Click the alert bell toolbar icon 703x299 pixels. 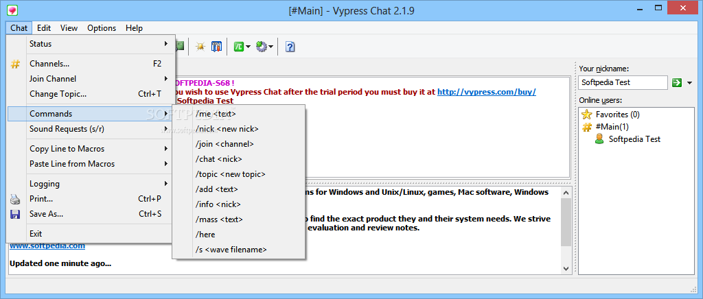[x=200, y=47]
